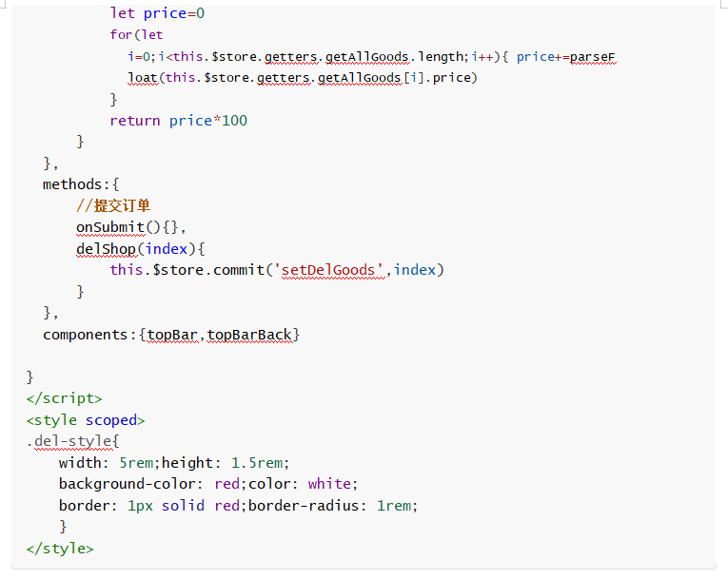This screenshot has height=579, width=728.
Task: Click the '//提交订单' comment
Action: click(113, 205)
